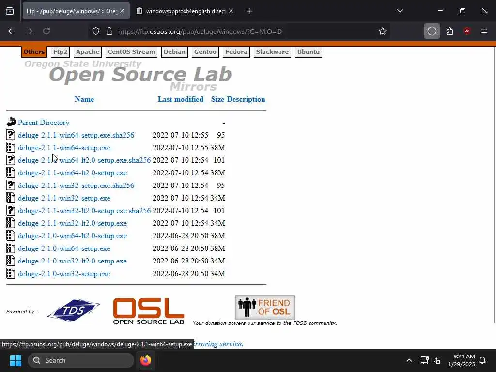
Task: Open the Firefox application menu
Action: click(484, 31)
